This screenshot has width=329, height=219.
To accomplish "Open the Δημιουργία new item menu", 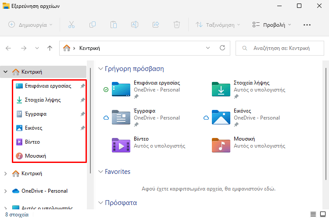I will tap(30, 25).
